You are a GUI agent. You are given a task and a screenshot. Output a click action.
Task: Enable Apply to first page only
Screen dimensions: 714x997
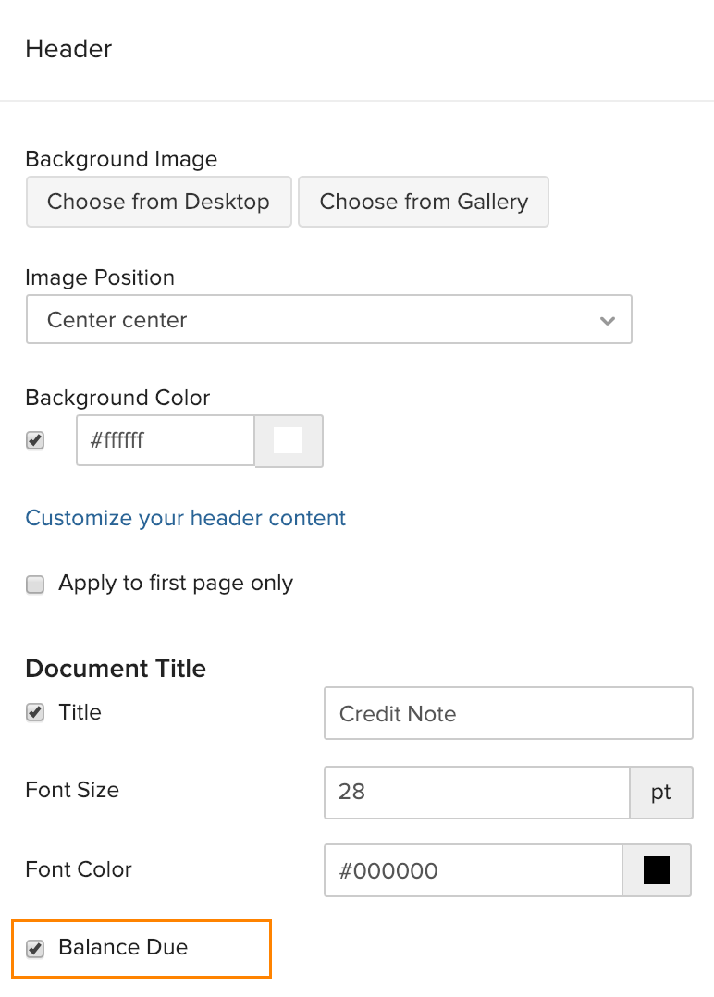(x=35, y=585)
